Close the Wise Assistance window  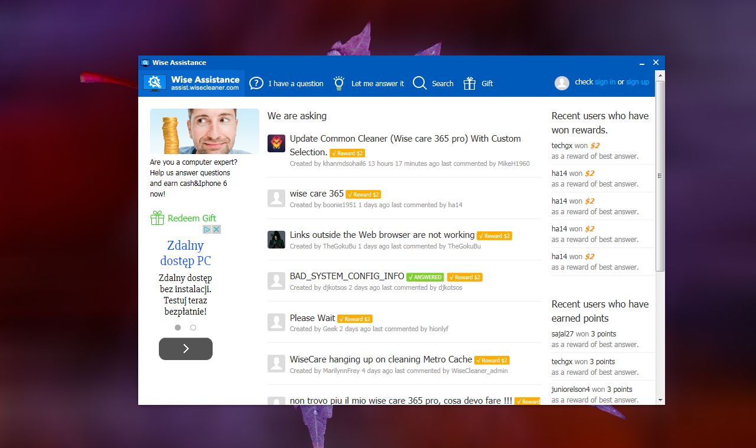click(x=656, y=63)
